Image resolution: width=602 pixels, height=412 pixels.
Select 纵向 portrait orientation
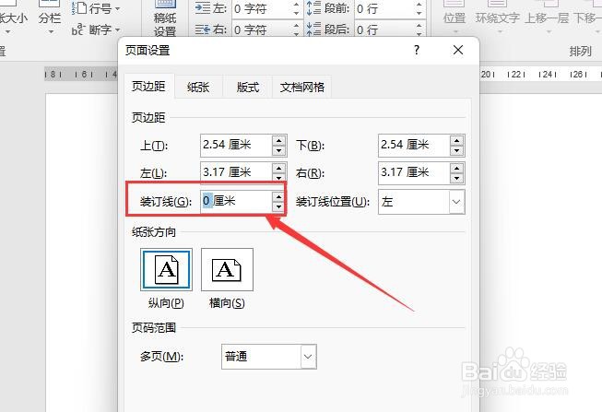(166, 269)
